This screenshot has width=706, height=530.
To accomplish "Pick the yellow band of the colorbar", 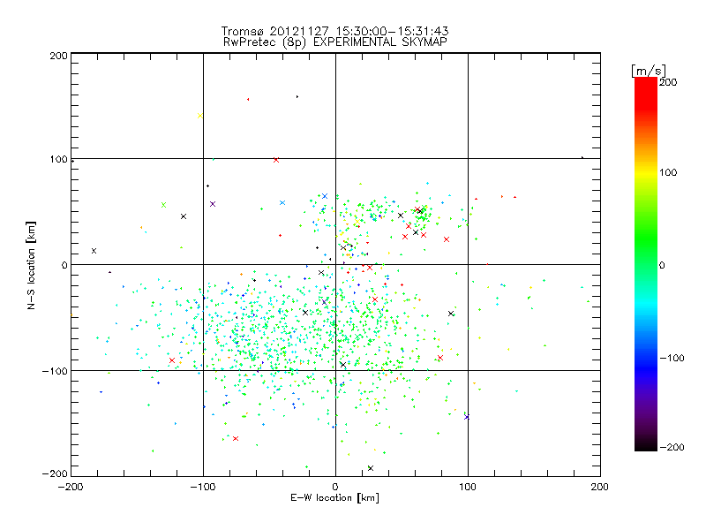I will click(x=646, y=172).
